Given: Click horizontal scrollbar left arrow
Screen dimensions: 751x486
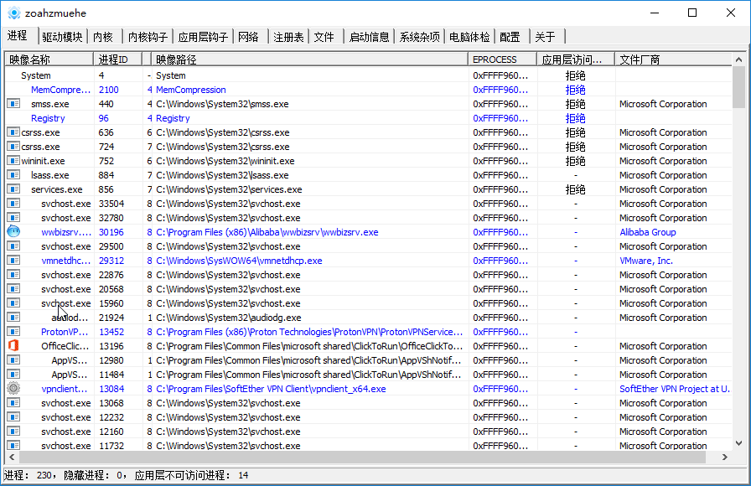Looking at the screenshot, I should [x=12, y=458].
